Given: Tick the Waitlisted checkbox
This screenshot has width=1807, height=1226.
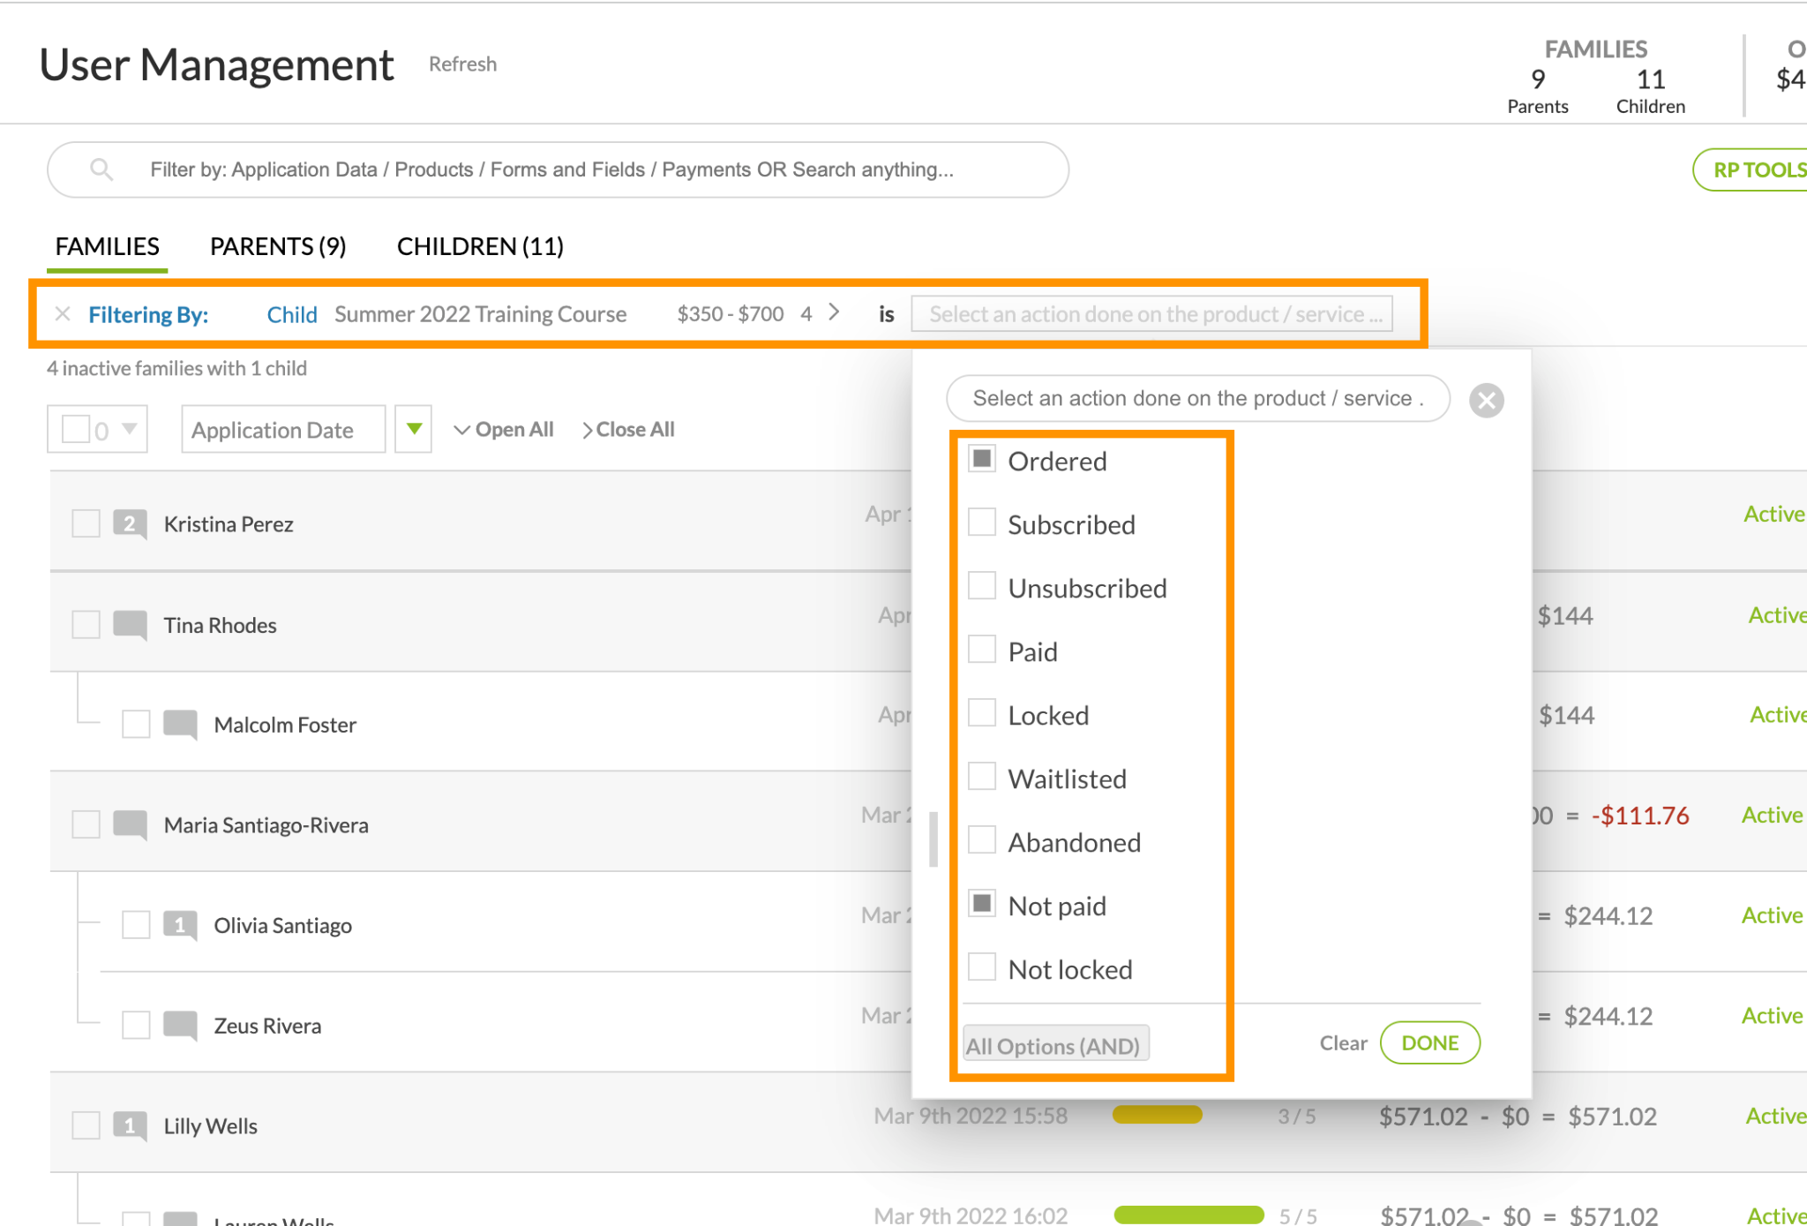Looking at the screenshot, I should tap(982, 778).
